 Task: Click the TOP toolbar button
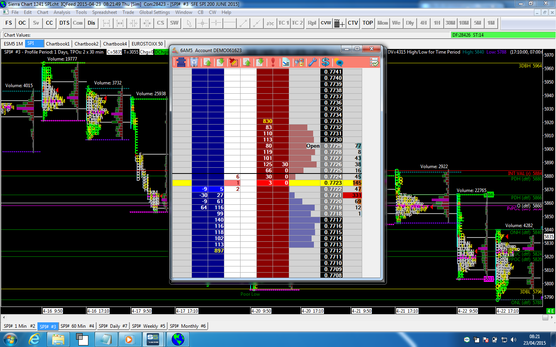368,23
